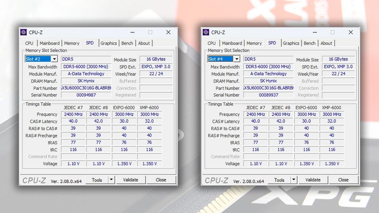
Task: Open the Memory tab in the left CPU-Z window
Action: [x=72, y=43]
